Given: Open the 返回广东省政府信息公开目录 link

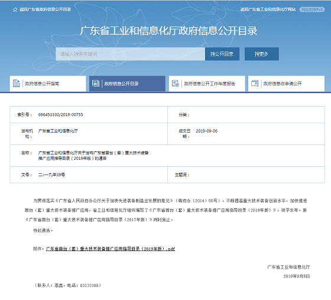Looking at the screenshot, I should point(45,9).
